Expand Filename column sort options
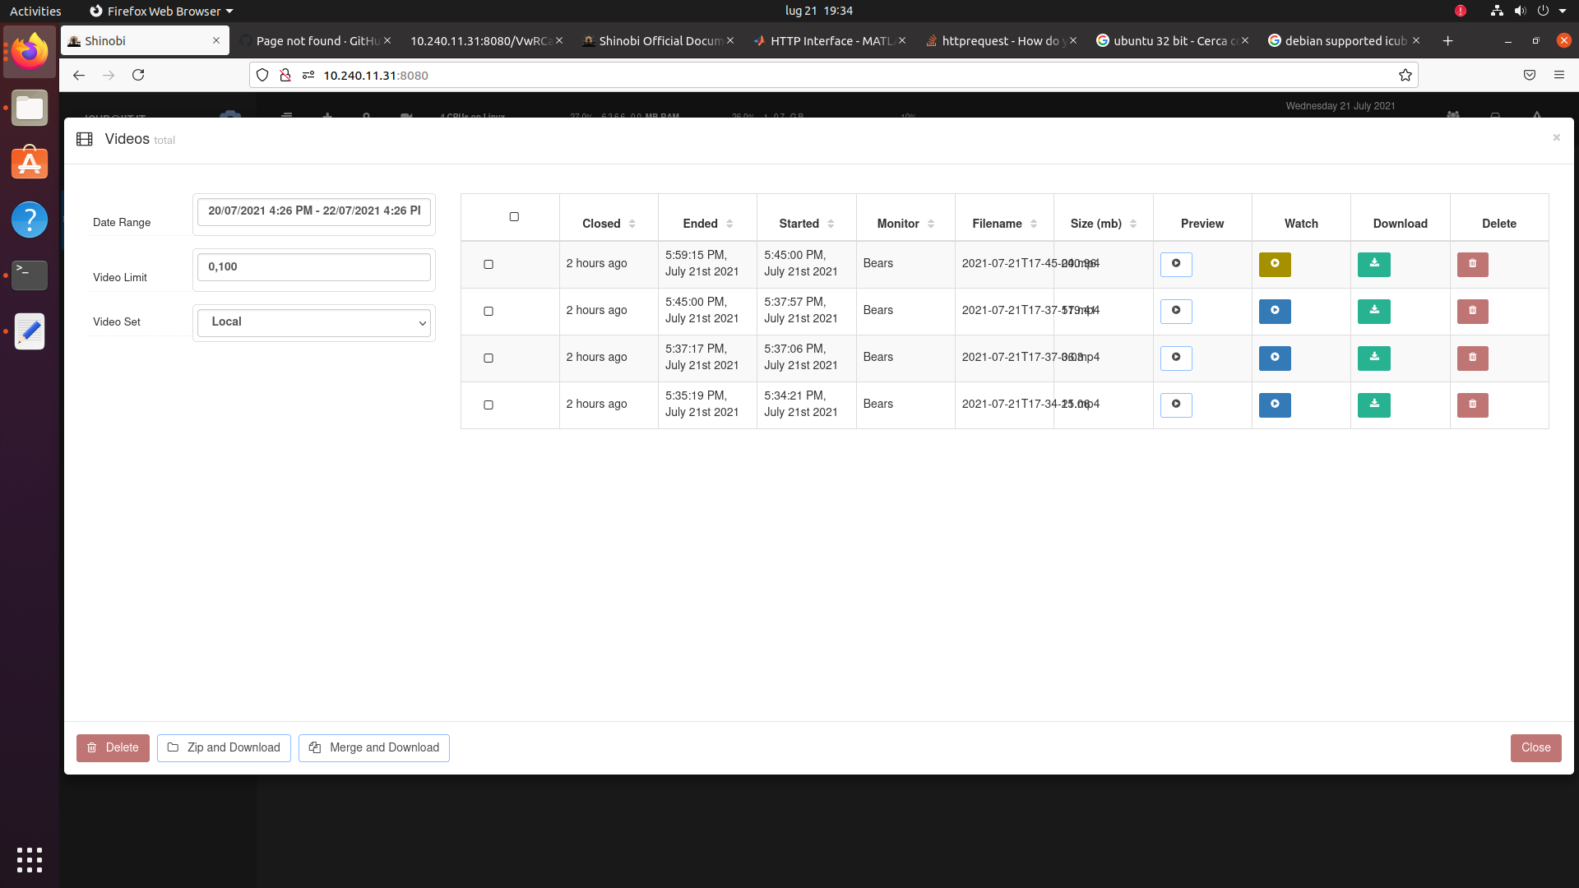 1034,224
